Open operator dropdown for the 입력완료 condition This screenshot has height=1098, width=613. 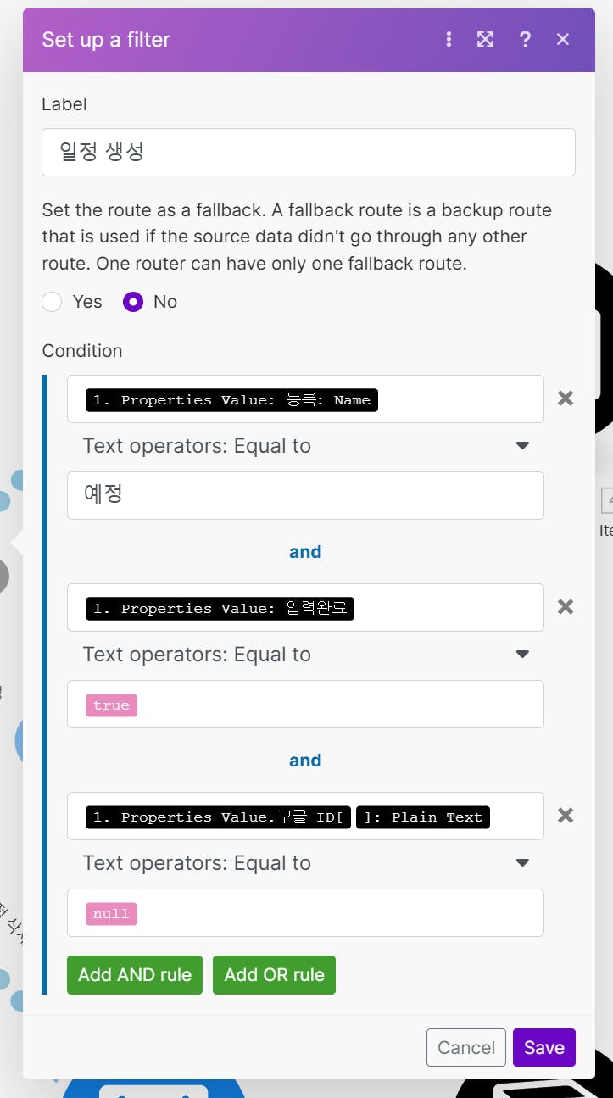click(305, 655)
